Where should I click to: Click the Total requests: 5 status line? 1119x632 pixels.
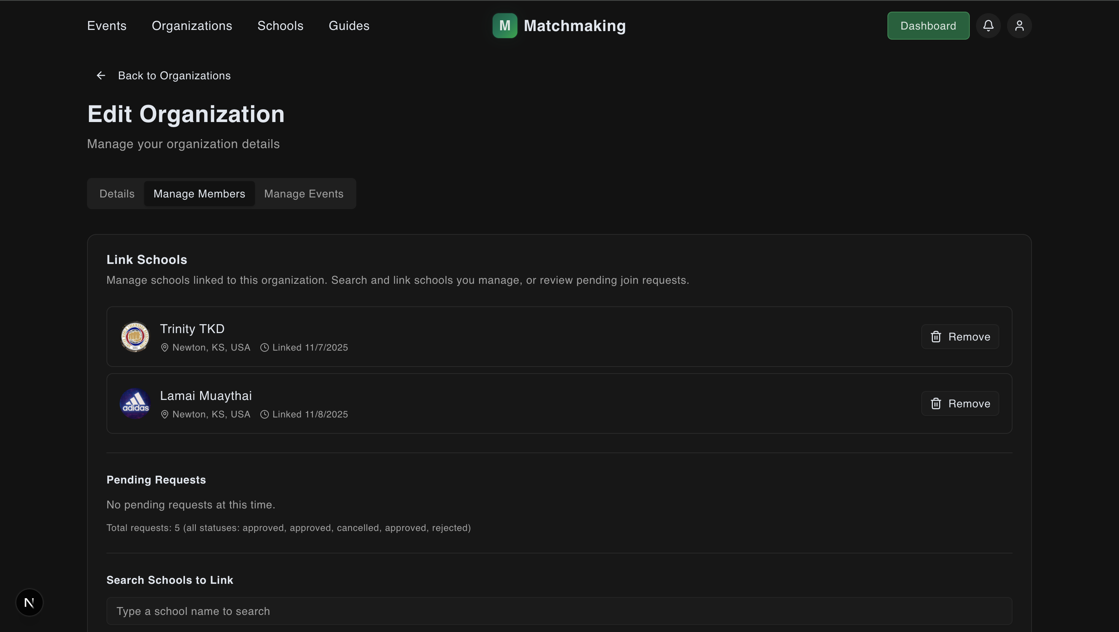289,528
